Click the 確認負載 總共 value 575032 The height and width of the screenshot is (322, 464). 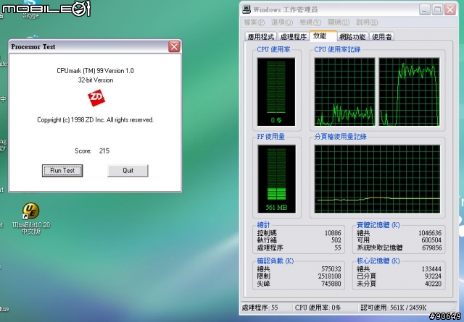click(x=331, y=269)
